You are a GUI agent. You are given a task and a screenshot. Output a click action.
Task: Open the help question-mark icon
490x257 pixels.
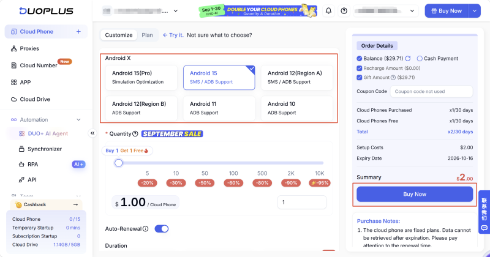point(344,11)
